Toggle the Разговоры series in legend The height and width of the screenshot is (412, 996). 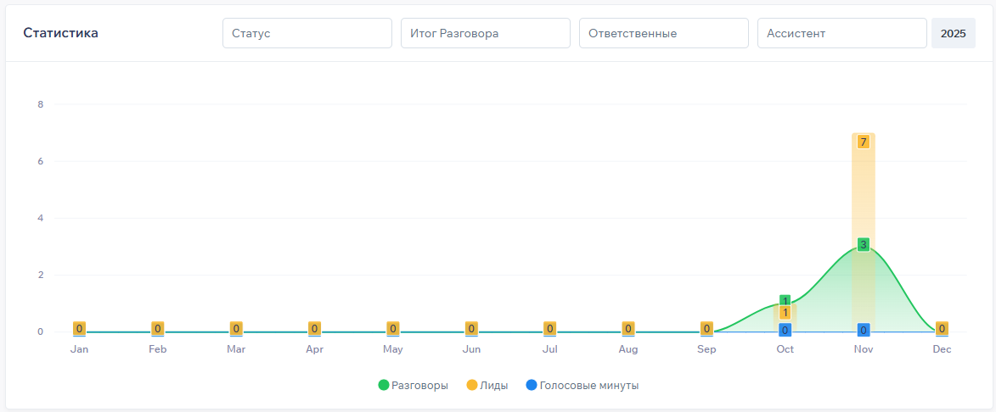click(419, 385)
